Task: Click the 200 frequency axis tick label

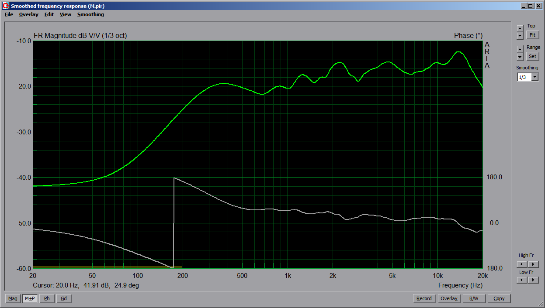Action: (182, 276)
